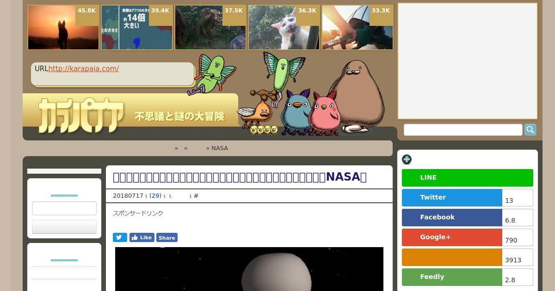This screenshot has width=555, height=291.
Task: Click the Facebook Share button under article
Action: 167,237
